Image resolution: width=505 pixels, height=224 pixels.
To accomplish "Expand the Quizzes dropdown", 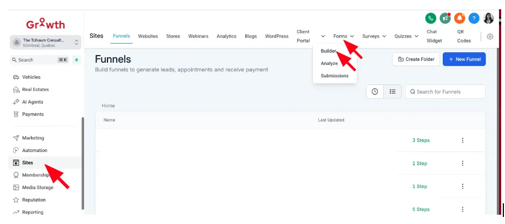I will point(406,37).
